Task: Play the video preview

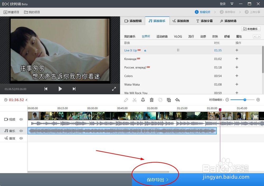Action: [60, 89]
